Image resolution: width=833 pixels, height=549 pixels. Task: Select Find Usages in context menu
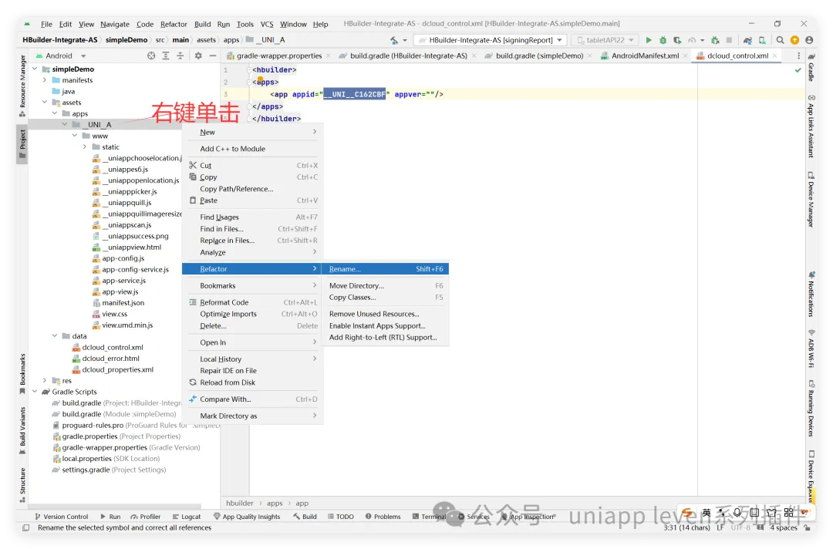point(253,217)
